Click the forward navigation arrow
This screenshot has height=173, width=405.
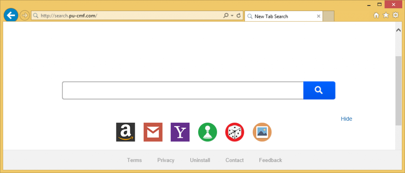[x=25, y=16]
